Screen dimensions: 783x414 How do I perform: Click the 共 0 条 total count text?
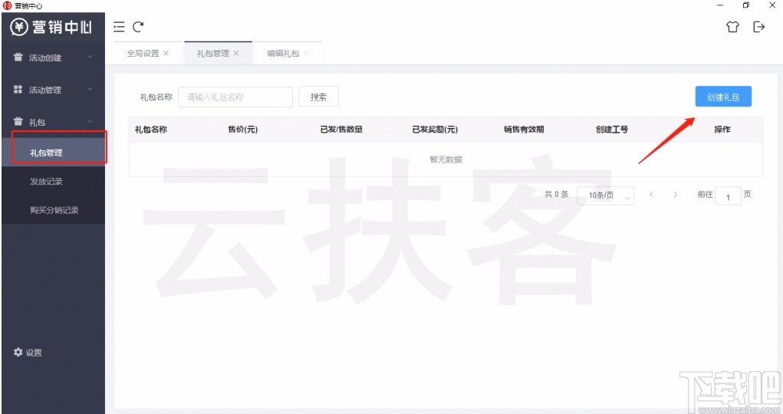pos(556,194)
